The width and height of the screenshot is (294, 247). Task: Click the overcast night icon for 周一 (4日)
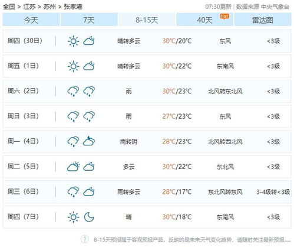pyautogui.click(x=89, y=141)
